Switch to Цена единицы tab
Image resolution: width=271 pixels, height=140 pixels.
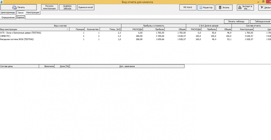8,13
